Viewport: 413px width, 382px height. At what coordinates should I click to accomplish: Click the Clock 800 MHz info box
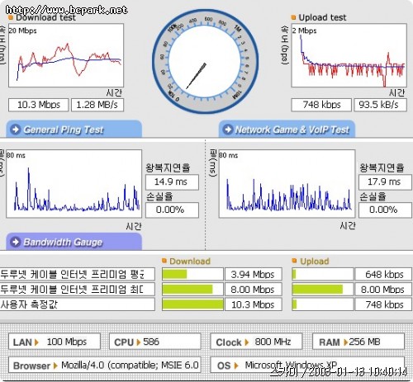point(256,342)
